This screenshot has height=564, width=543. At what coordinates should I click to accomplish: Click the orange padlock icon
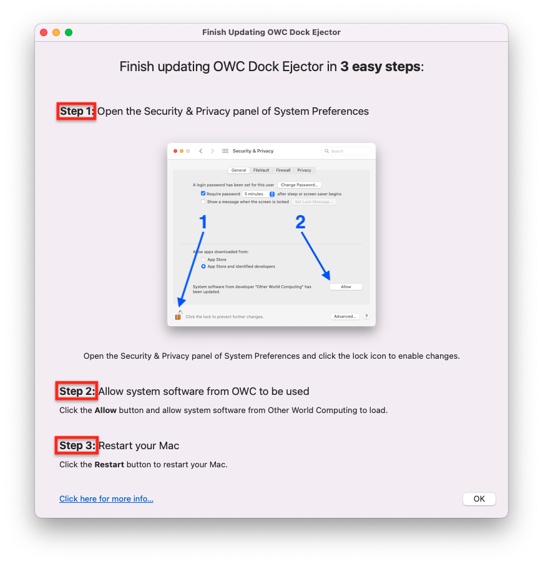(x=178, y=316)
